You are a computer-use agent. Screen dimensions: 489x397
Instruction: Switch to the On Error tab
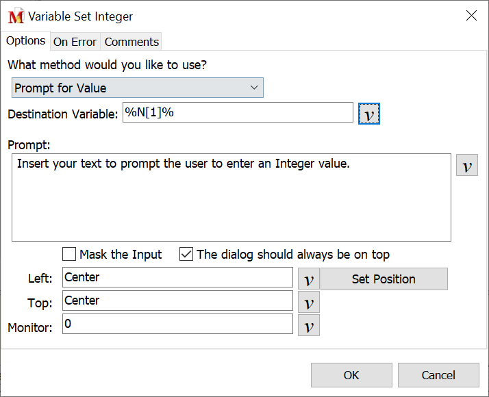pyautogui.click(x=75, y=42)
